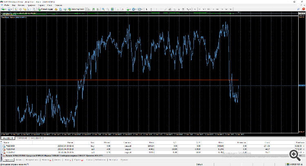Image resolution: width=306 pixels, height=166 pixels.
Task: Close the first buy order with X
Action: tap(304, 146)
